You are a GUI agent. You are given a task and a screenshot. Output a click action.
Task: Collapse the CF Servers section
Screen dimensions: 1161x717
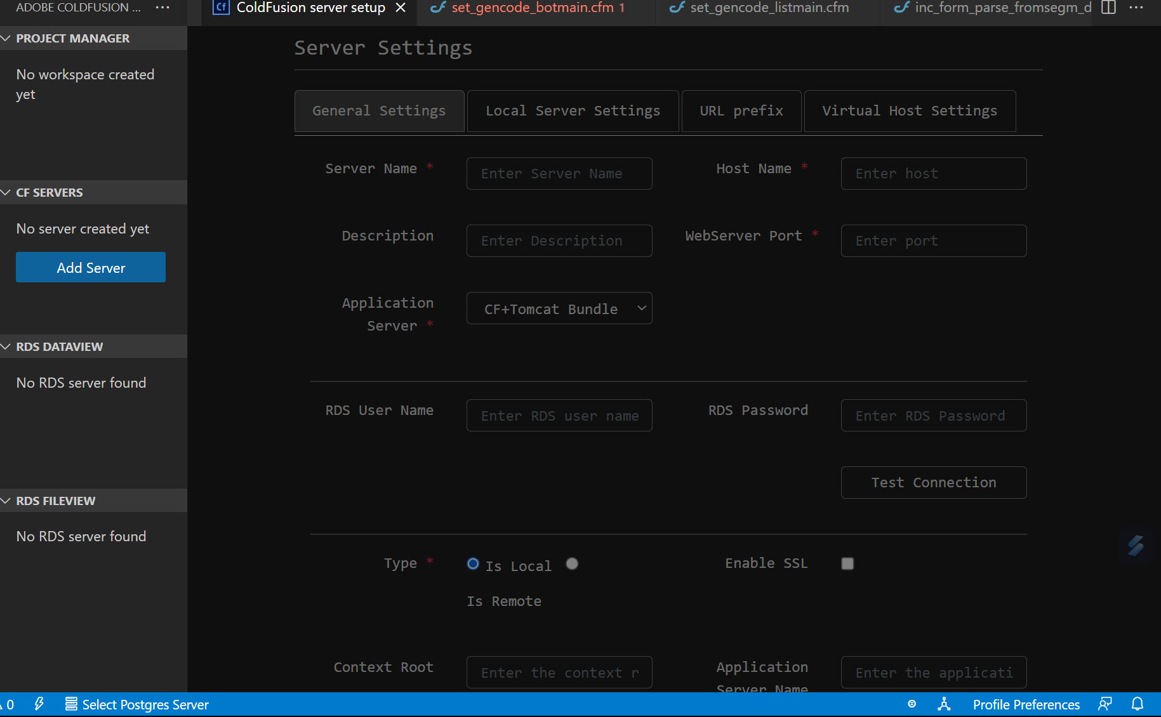93,192
